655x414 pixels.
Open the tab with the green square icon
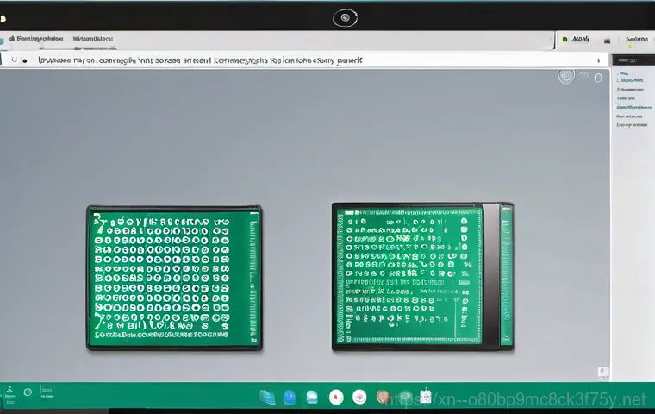[576, 39]
